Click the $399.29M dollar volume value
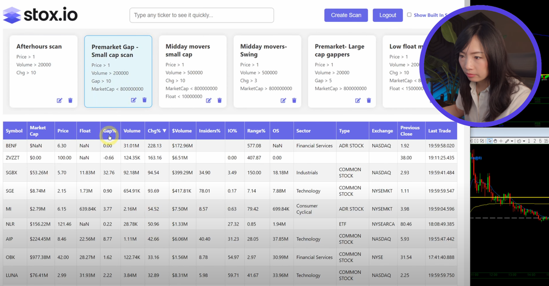549x286 pixels. coord(182,173)
